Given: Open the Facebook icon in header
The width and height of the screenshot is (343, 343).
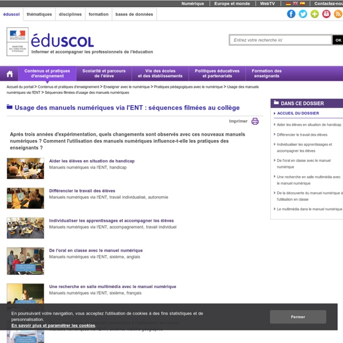Looking at the screenshot, I should (291, 14).
